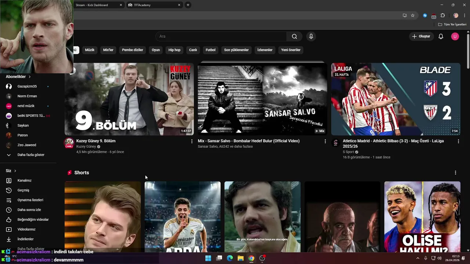470x264 pixels.
Task: Play Kuzey Güney 9. Bölüm thumbnail
Action: [129, 99]
